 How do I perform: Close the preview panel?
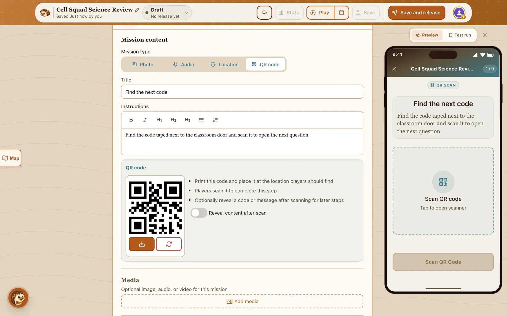click(x=485, y=35)
